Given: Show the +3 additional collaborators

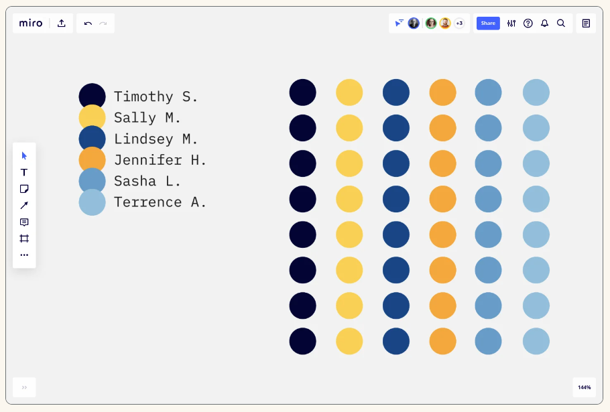Looking at the screenshot, I should [x=459, y=23].
